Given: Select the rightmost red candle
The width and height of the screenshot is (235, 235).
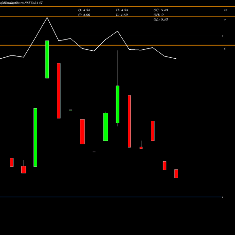Looking at the screenshot, I should pos(176,173).
